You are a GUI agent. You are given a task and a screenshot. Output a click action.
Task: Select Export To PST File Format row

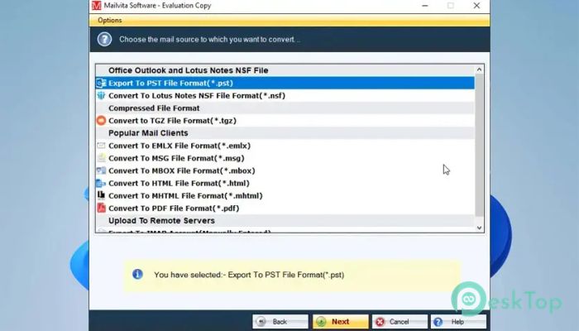click(285, 83)
